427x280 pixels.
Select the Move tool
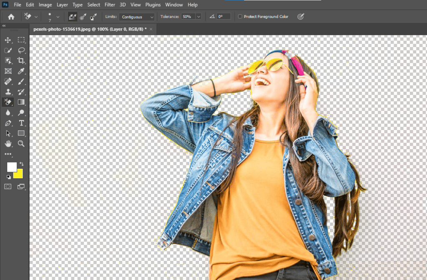[8, 40]
